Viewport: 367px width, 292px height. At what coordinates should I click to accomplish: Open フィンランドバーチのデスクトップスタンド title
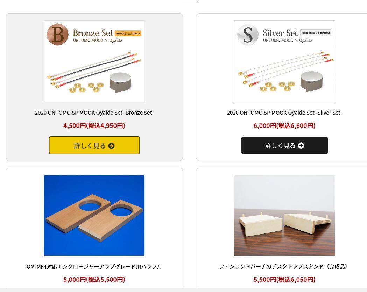(x=284, y=267)
